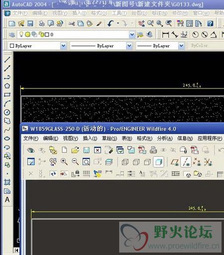Expand AutoCAD linetype ByLayer dropdown
224x255 pixels.
(x=129, y=46)
